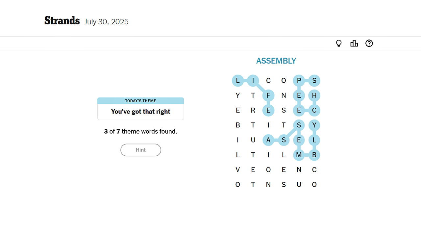
Task: Select the letter O in the bottom-left
Action: pyautogui.click(x=238, y=184)
